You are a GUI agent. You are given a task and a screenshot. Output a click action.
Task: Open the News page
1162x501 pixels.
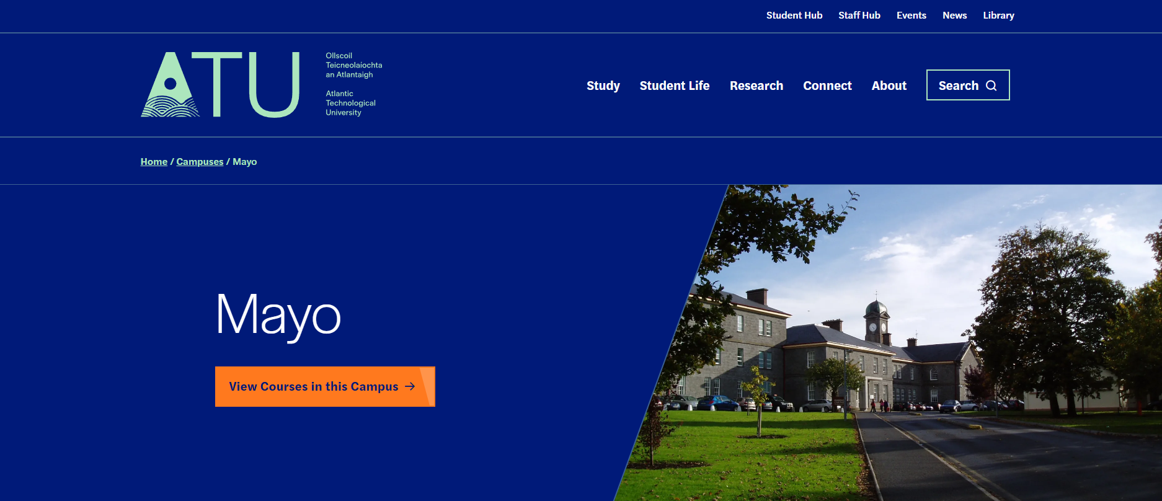(955, 16)
